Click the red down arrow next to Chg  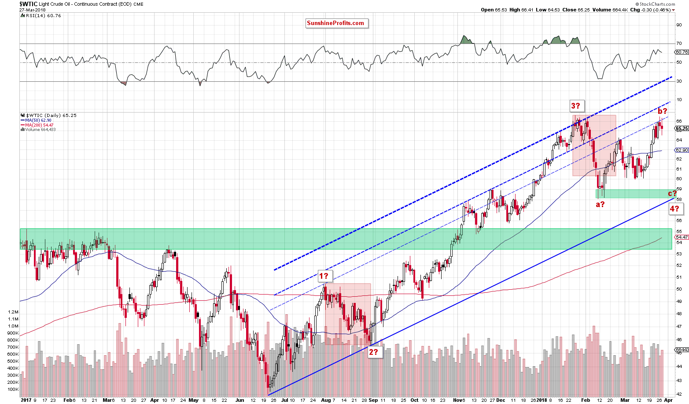coord(673,10)
